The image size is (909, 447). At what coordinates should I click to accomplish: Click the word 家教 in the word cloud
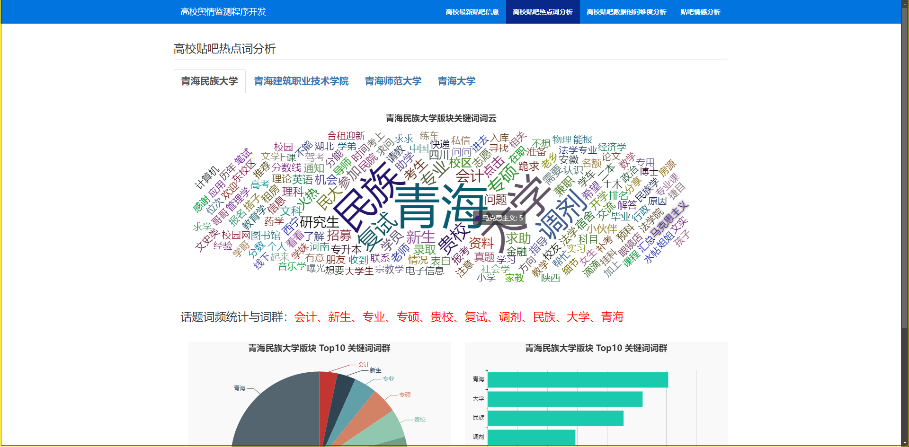pyautogui.click(x=515, y=278)
